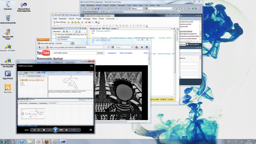Stop playback in Windows Media Player
256x144 pixels.
click(44, 130)
